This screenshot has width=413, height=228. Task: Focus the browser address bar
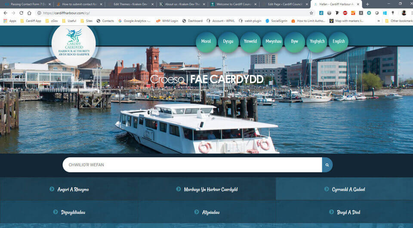click(172, 13)
